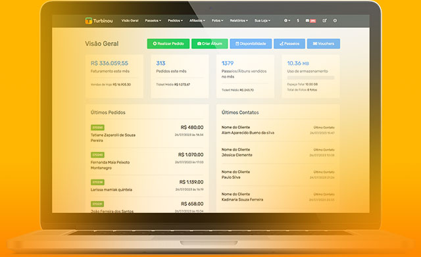Click the storage usage progress bar
421x257 pixels.
[310, 78]
